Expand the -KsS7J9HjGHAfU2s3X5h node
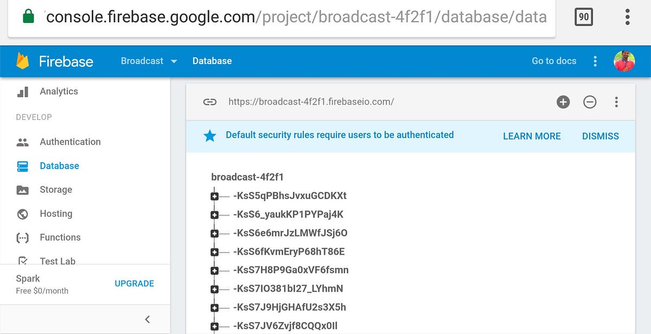The width and height of the screenshot is (651, 334). (214, 308)
